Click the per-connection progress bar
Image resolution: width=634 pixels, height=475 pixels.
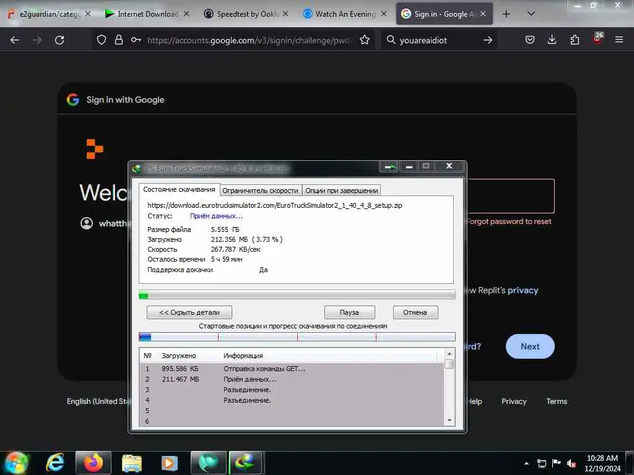pos(297,336)
